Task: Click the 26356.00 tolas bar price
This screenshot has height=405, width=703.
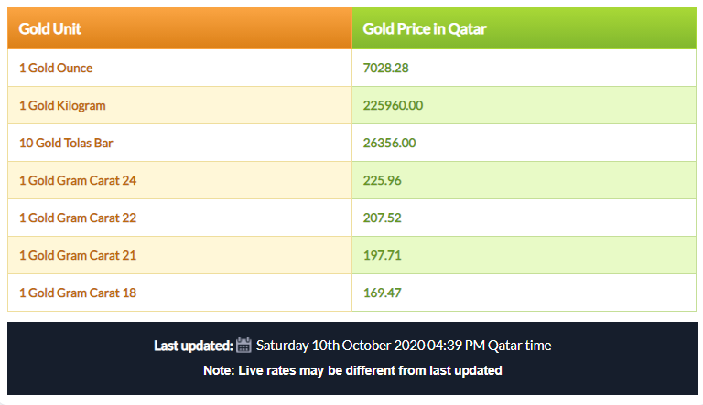Action: tap(389, 143)
